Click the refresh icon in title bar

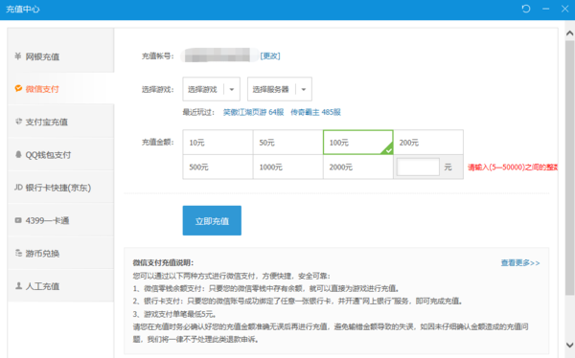pyautogui.click(x=526, y=9)
